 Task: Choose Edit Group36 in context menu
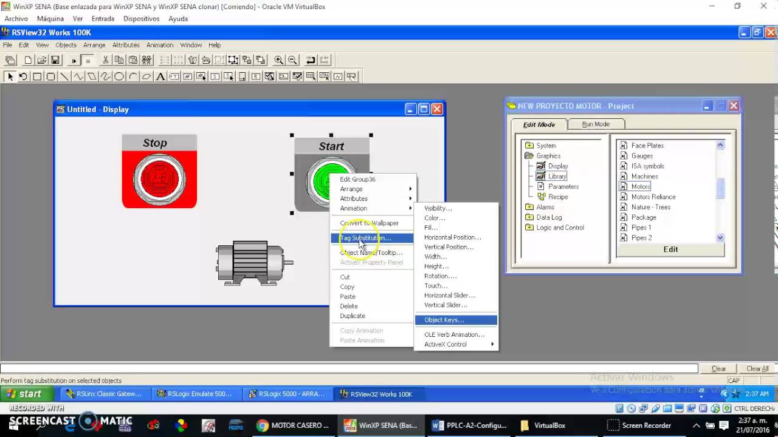372,179
